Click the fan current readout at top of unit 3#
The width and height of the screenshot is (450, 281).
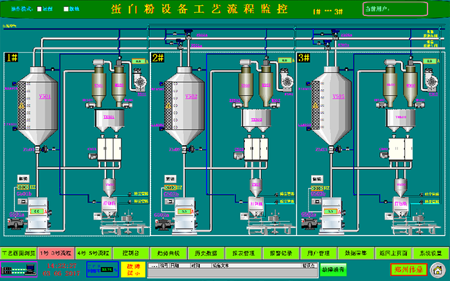tap(429, 61)
